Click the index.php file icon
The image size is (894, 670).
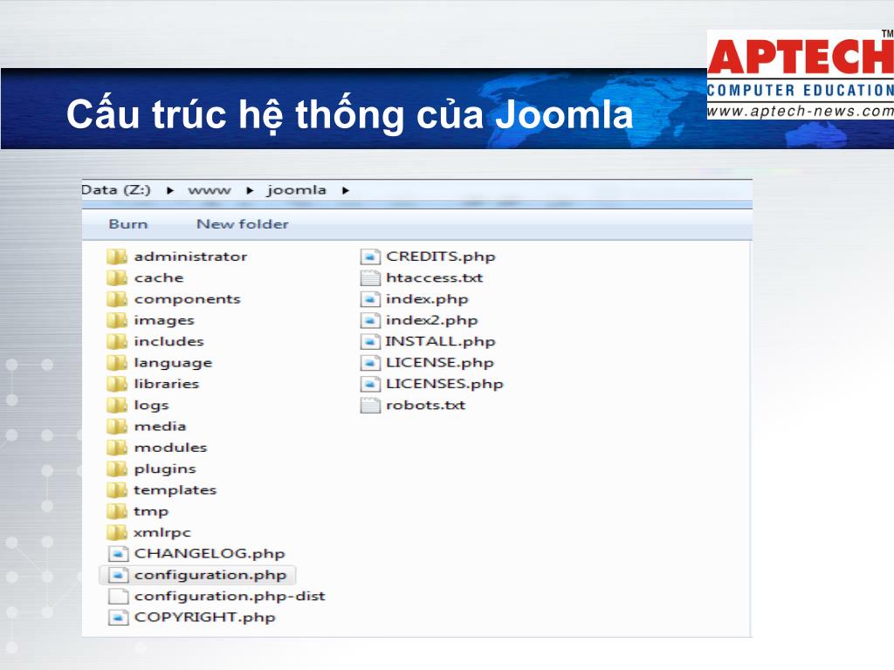(370, 298)
